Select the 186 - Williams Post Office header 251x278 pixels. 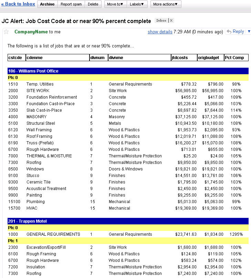point(33,71)
